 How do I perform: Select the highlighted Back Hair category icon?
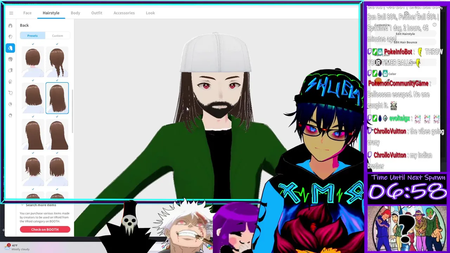[x=10, y=48]
